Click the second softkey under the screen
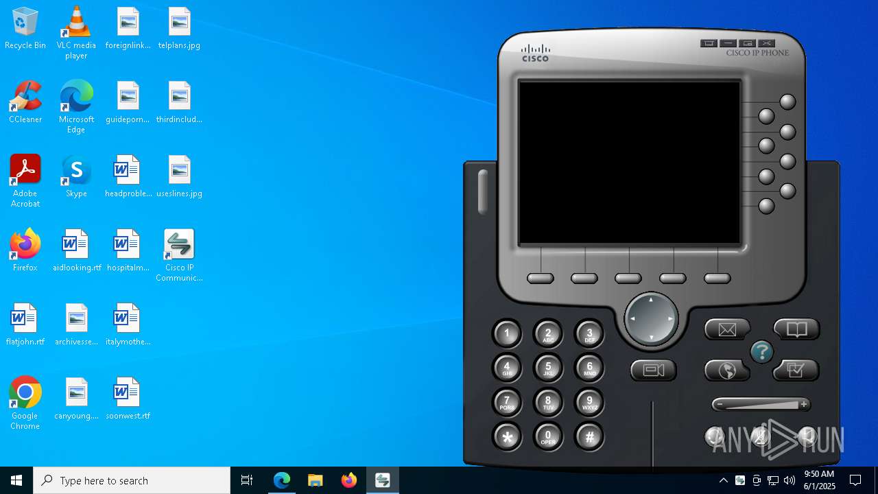This screenshot has width=878, height=494. [584, 279]
